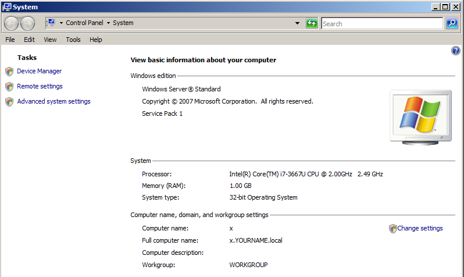Click the green Refresh button
The height and width of the screenshot is (277, 464).
click(312, 23)
